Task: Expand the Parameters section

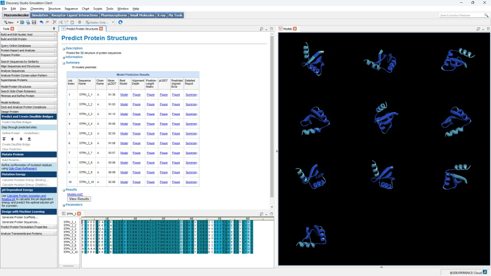Action: (63, 205)
